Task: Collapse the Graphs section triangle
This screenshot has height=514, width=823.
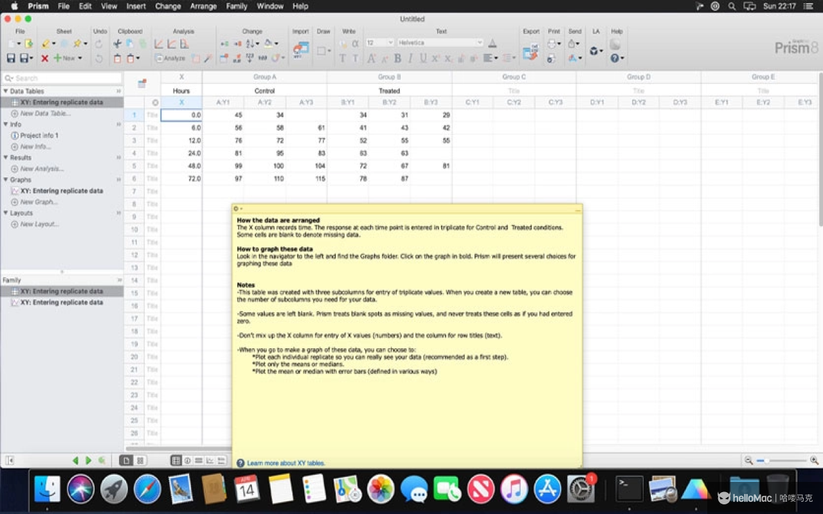Action: click(6, 180)
